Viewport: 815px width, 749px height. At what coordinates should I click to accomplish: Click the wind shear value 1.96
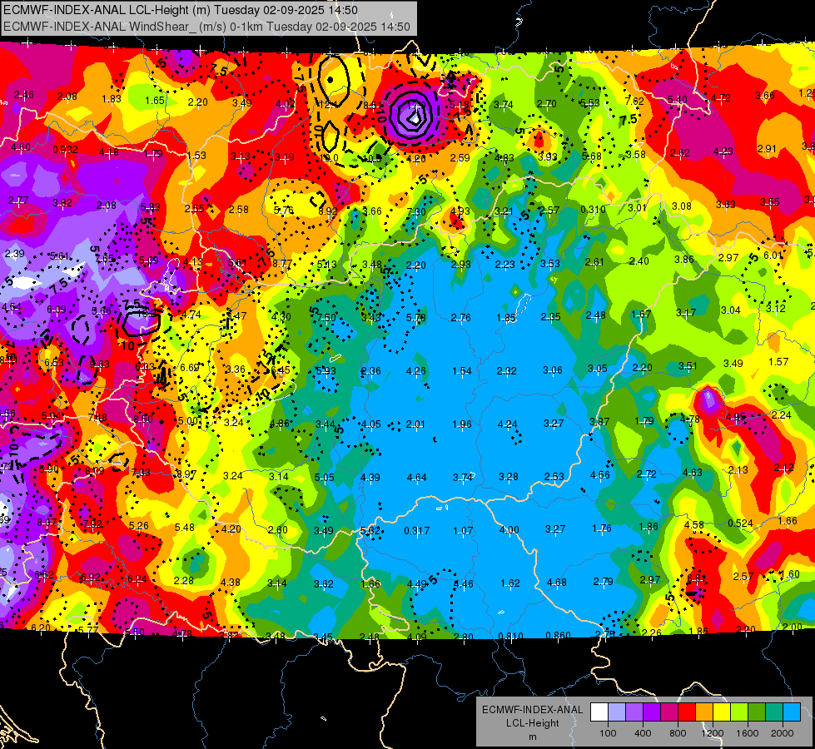[x=462, y=424]
